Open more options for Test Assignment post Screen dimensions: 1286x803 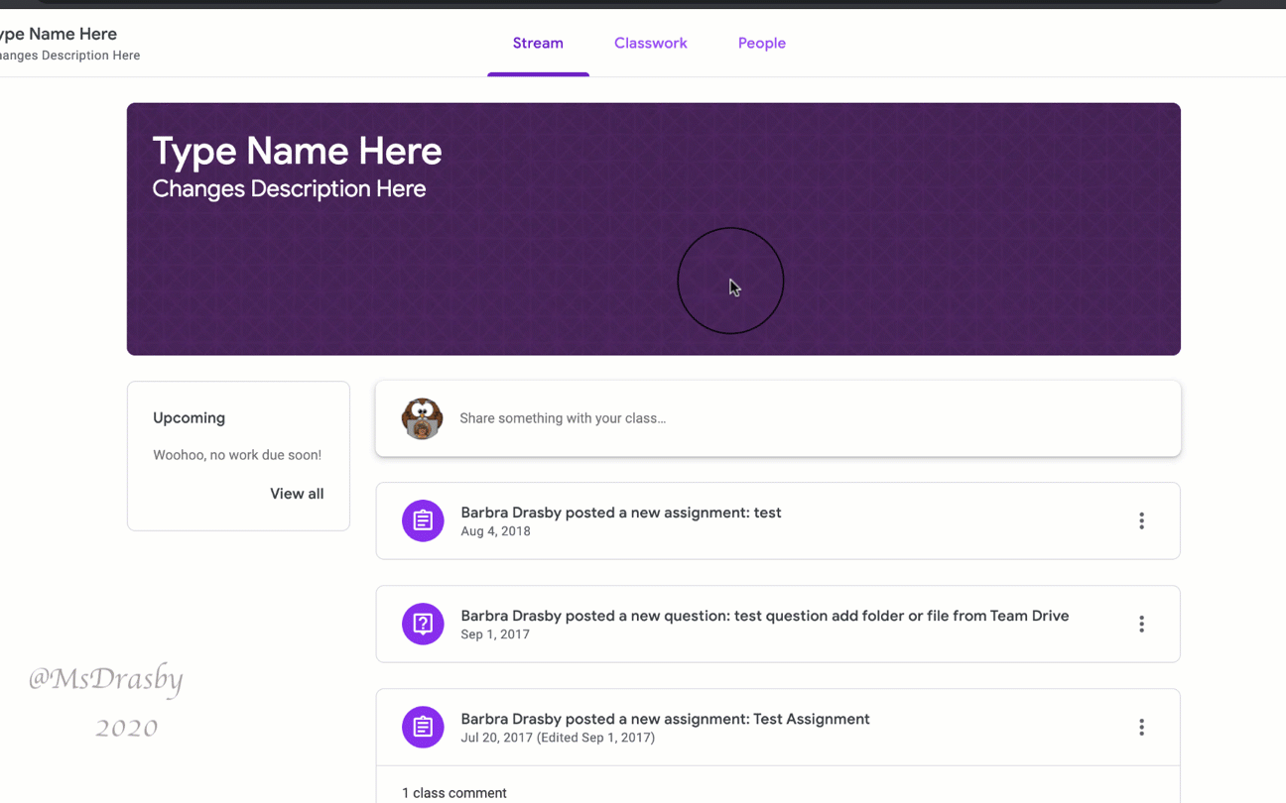(x=1141, y=727)
